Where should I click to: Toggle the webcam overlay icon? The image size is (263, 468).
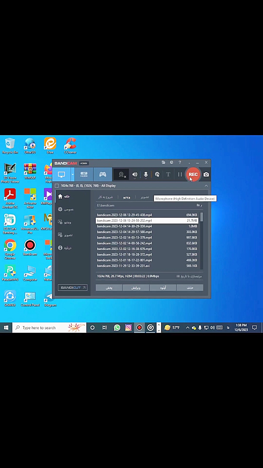point(121,175)
